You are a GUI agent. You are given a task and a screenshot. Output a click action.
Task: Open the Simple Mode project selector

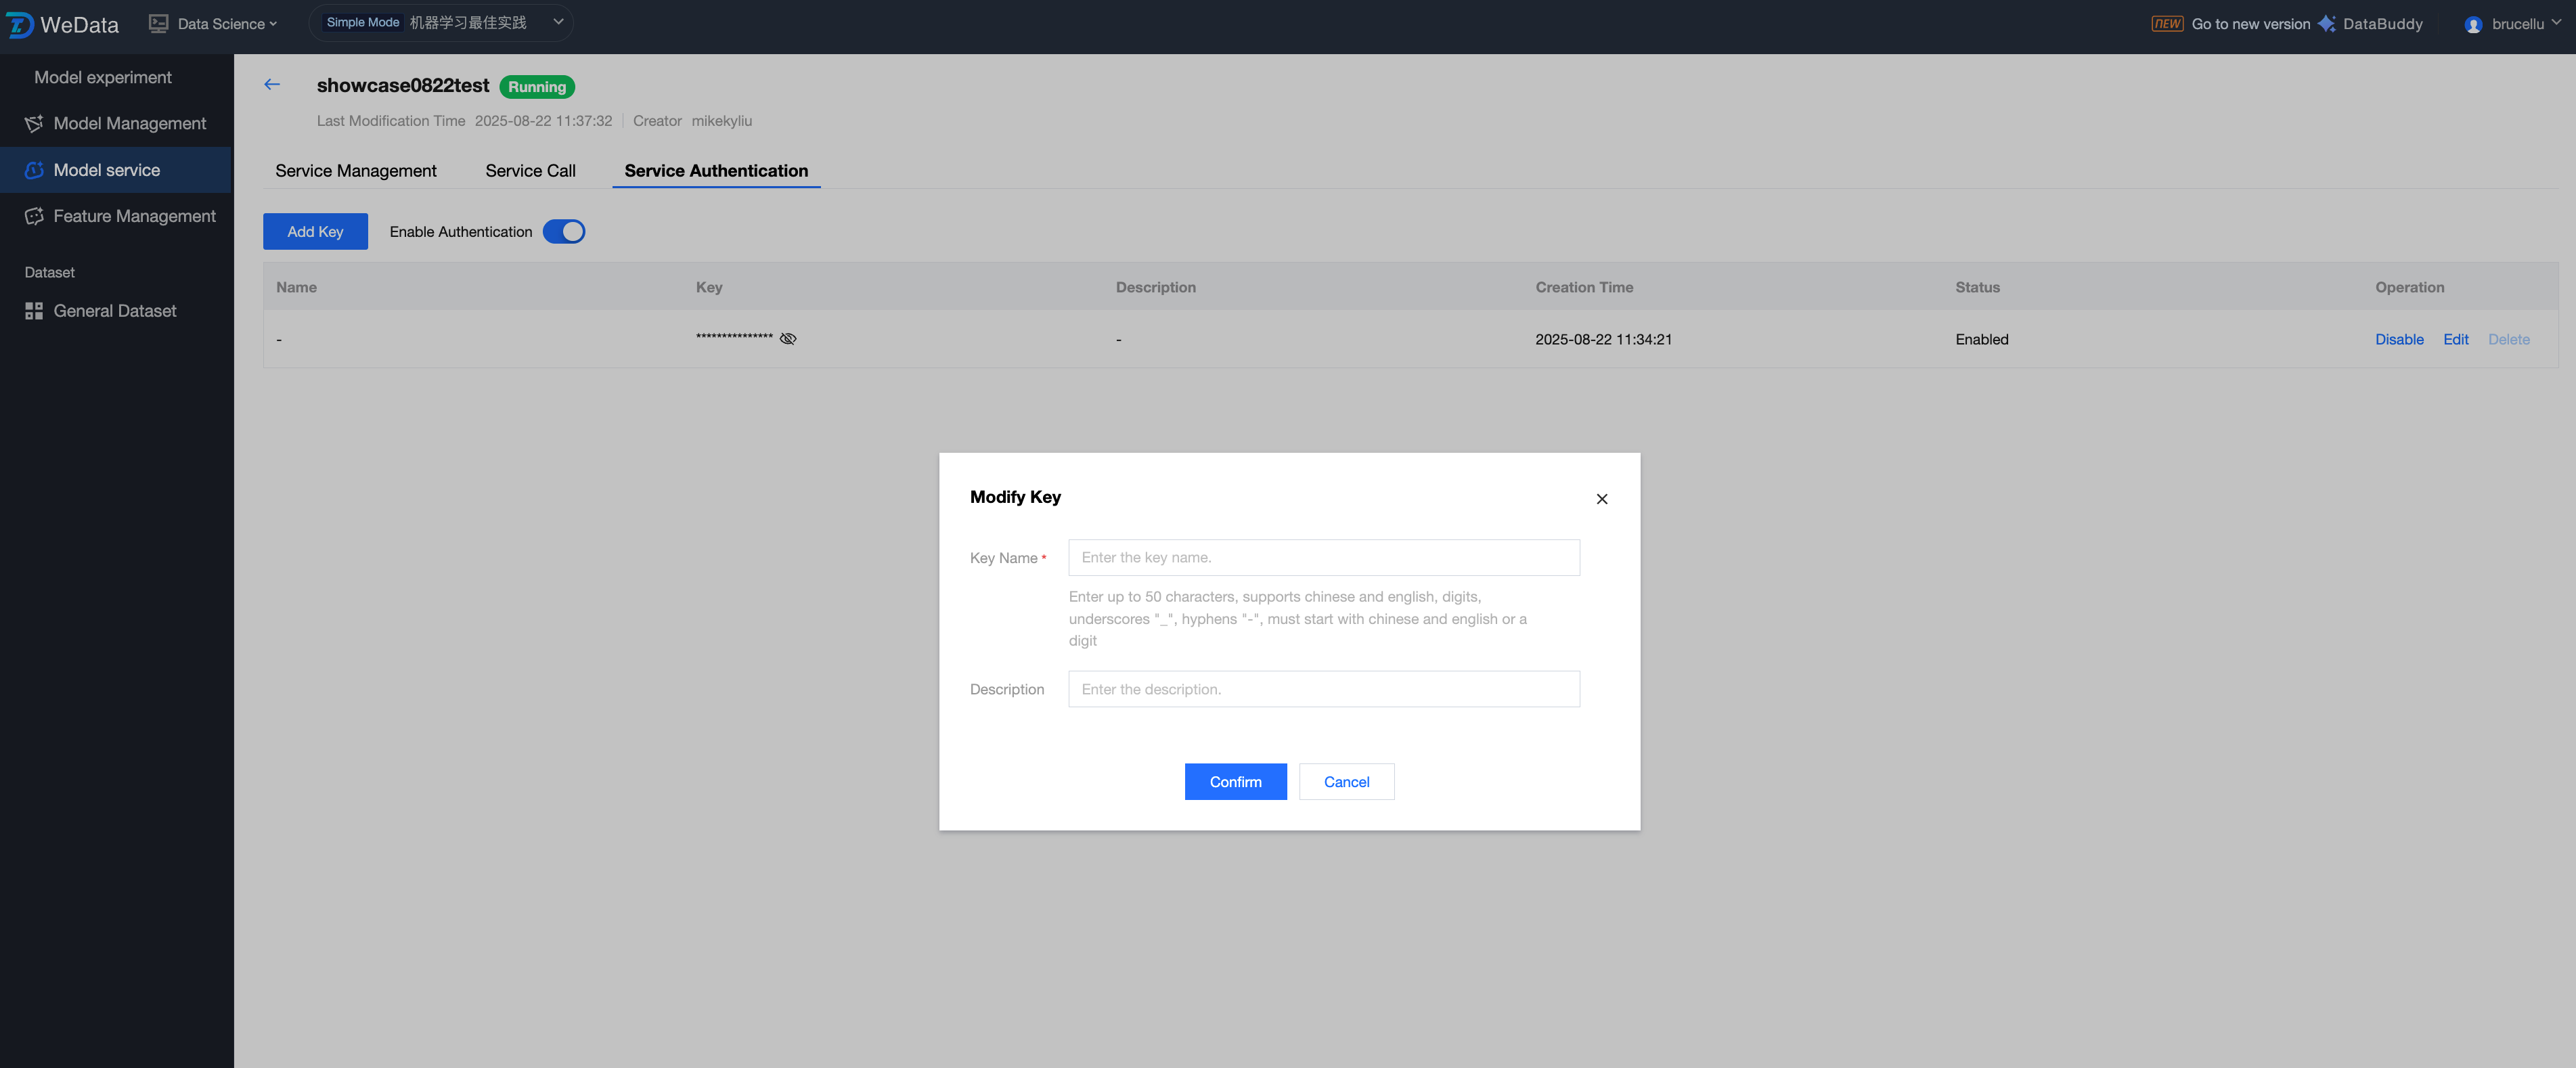coord(441,23)
